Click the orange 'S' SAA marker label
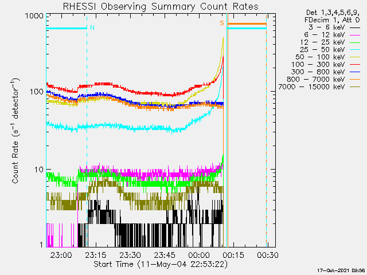367x275 pixels. pos(222,23)
